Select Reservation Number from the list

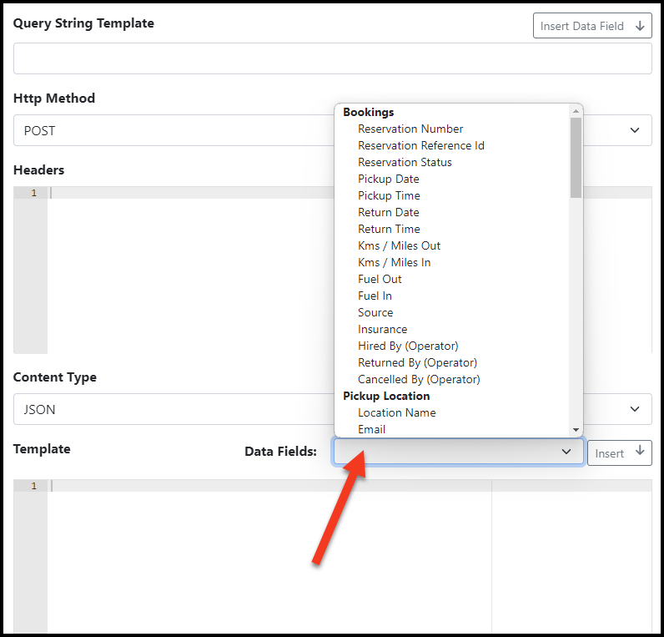pos(410,129)
